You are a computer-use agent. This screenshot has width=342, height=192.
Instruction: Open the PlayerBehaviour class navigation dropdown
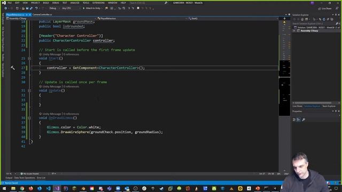[x=142, y=19]
